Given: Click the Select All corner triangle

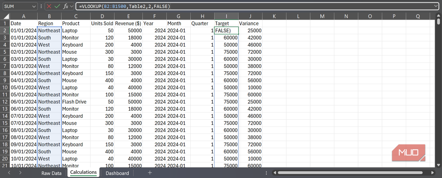Looking at the screenshot, I should click(x=5, y=16).
